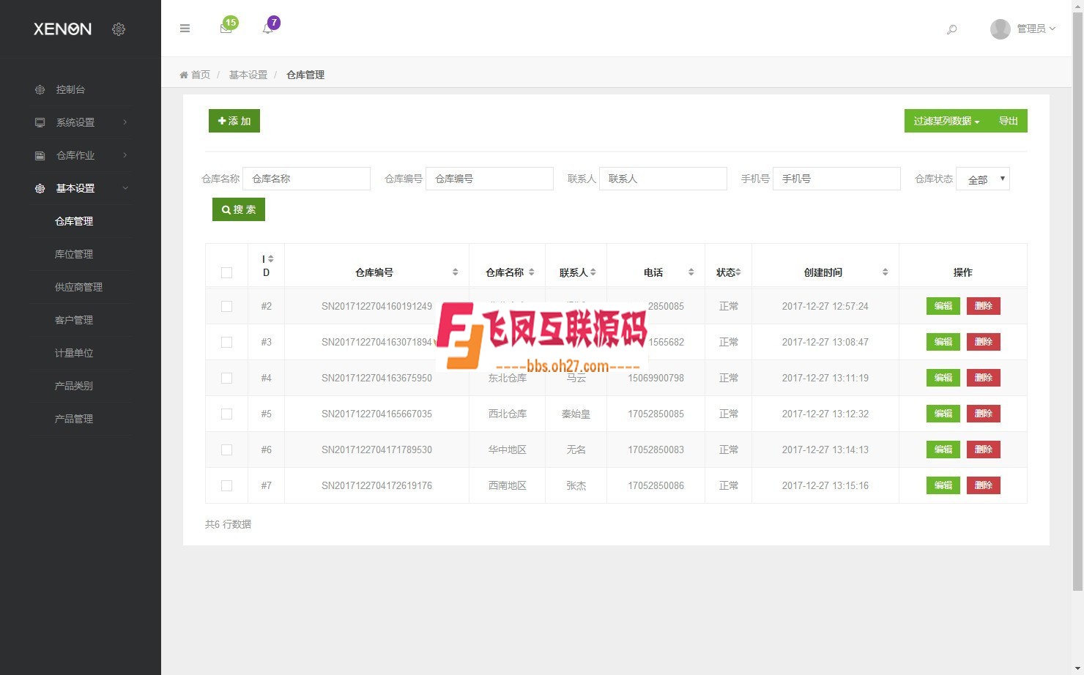Click the XENON logo
The height and width of the screenshot is (675, 1084).
coord(63,29)
